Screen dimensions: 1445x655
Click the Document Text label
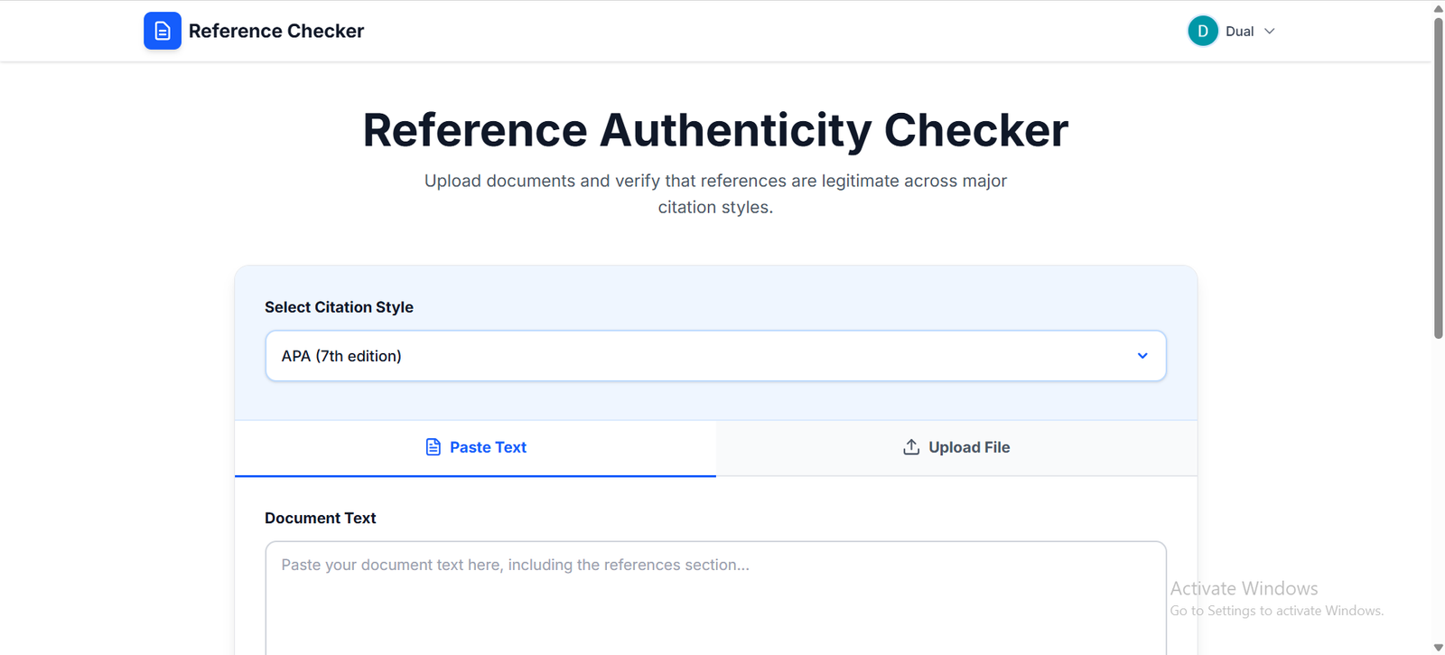320,519
